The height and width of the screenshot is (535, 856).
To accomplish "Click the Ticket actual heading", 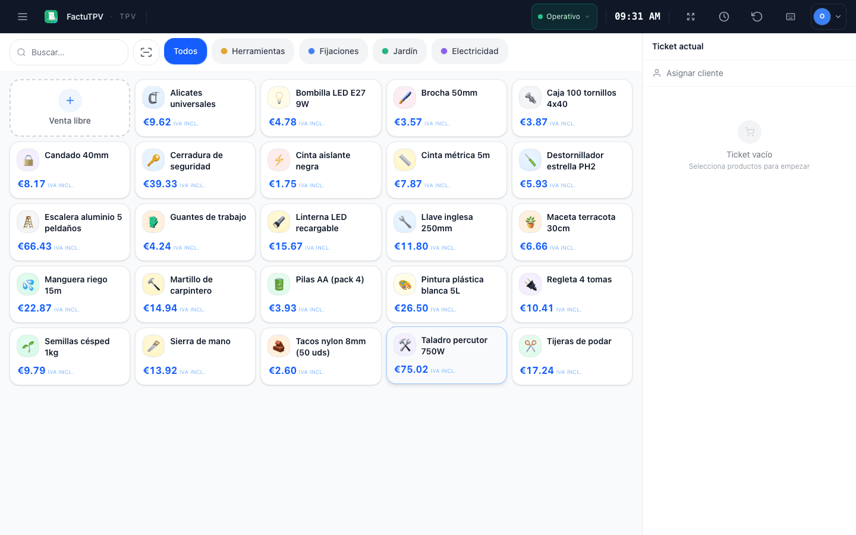I will (678, 46).
